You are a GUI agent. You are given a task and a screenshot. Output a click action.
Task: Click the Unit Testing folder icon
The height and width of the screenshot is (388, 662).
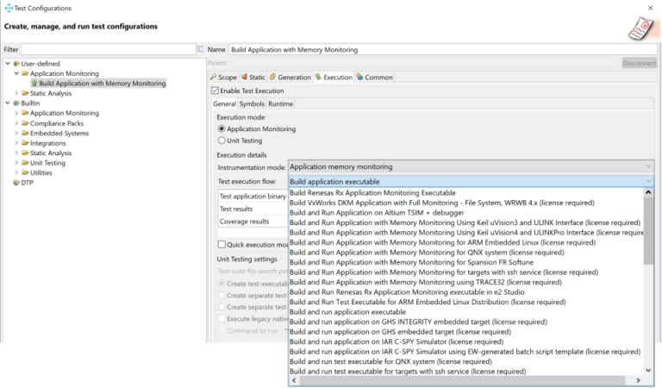point(25,163)
